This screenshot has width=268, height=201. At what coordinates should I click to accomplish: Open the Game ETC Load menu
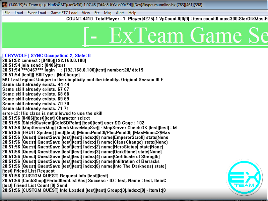pos(64,13)
